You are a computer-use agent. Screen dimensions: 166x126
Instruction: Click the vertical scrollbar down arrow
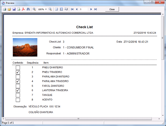[163, 115]
